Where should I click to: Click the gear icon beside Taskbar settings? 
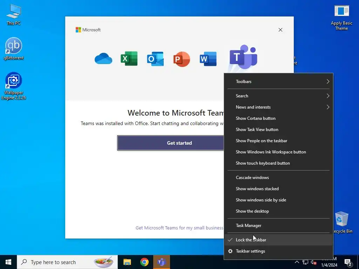click(x=230, y=251)
